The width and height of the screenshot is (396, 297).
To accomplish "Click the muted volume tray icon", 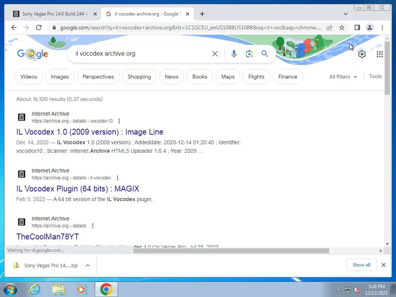I will [357, 290].
